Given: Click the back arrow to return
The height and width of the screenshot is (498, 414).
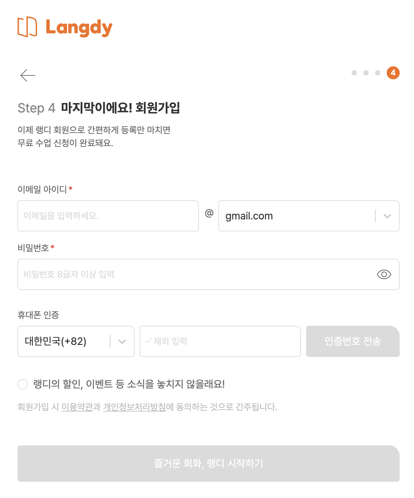Looking at the screenshot, I should 27,75.
